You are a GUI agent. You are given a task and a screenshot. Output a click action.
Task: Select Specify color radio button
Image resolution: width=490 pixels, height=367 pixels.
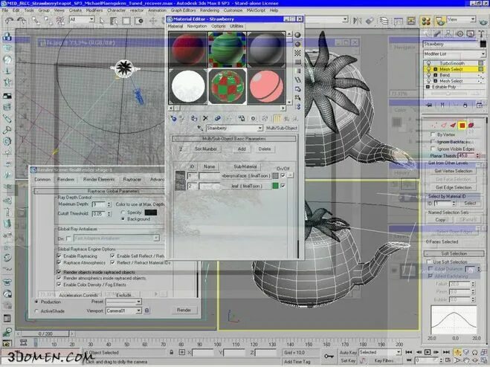click(x=123, y=212)
